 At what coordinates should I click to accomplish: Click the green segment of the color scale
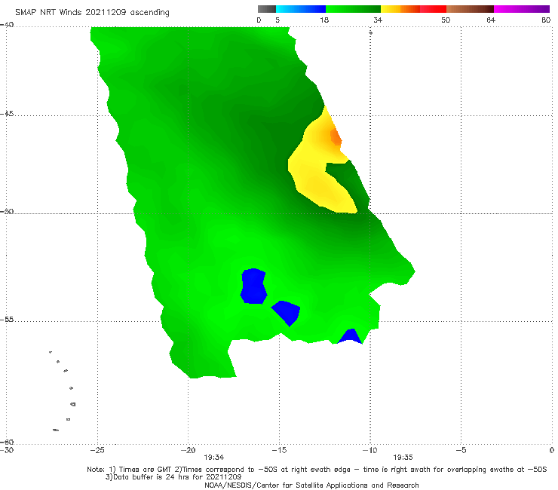point(353,9)
